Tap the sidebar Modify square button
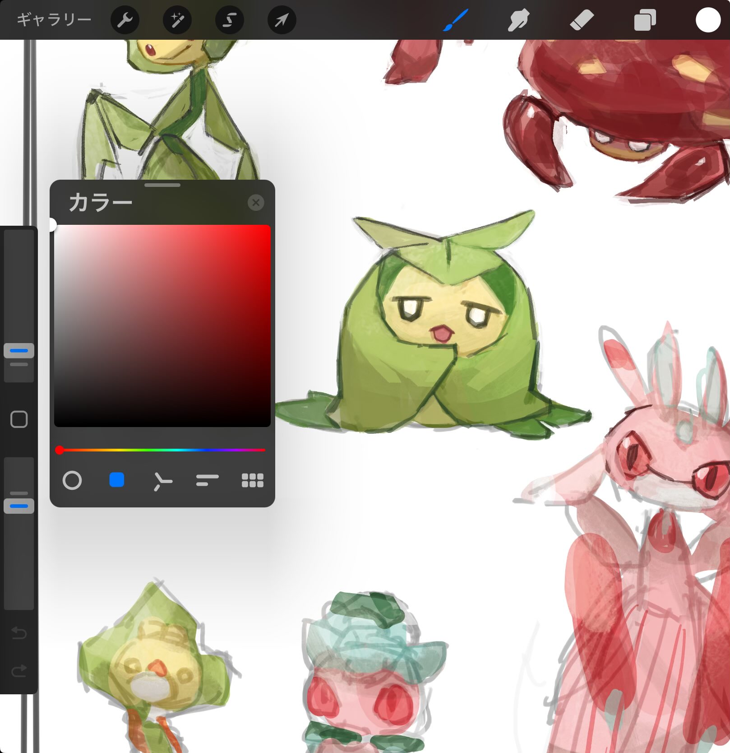Screen dimensions: 730x753 tap(19, 419)
